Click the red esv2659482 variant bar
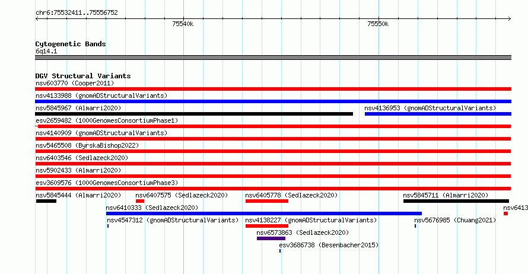The image size is (528, 274). pyautogui.click(x=273, y=126)
